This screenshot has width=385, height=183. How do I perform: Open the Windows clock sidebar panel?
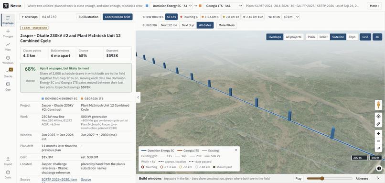(8, 60)
